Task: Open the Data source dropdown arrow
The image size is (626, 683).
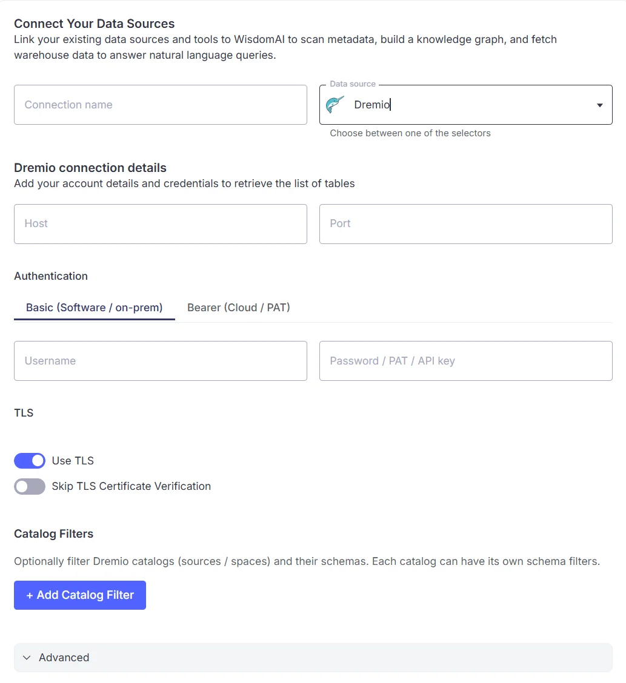Action: click(599, 105)
